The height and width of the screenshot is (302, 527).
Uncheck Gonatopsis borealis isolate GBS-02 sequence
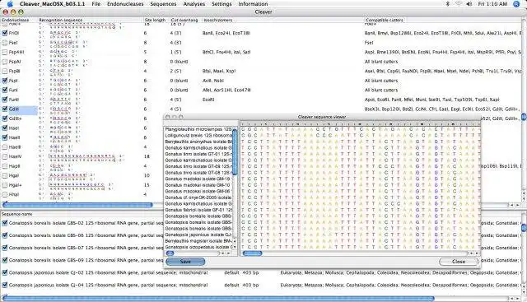pyautogui.click(x=5, y=223)
